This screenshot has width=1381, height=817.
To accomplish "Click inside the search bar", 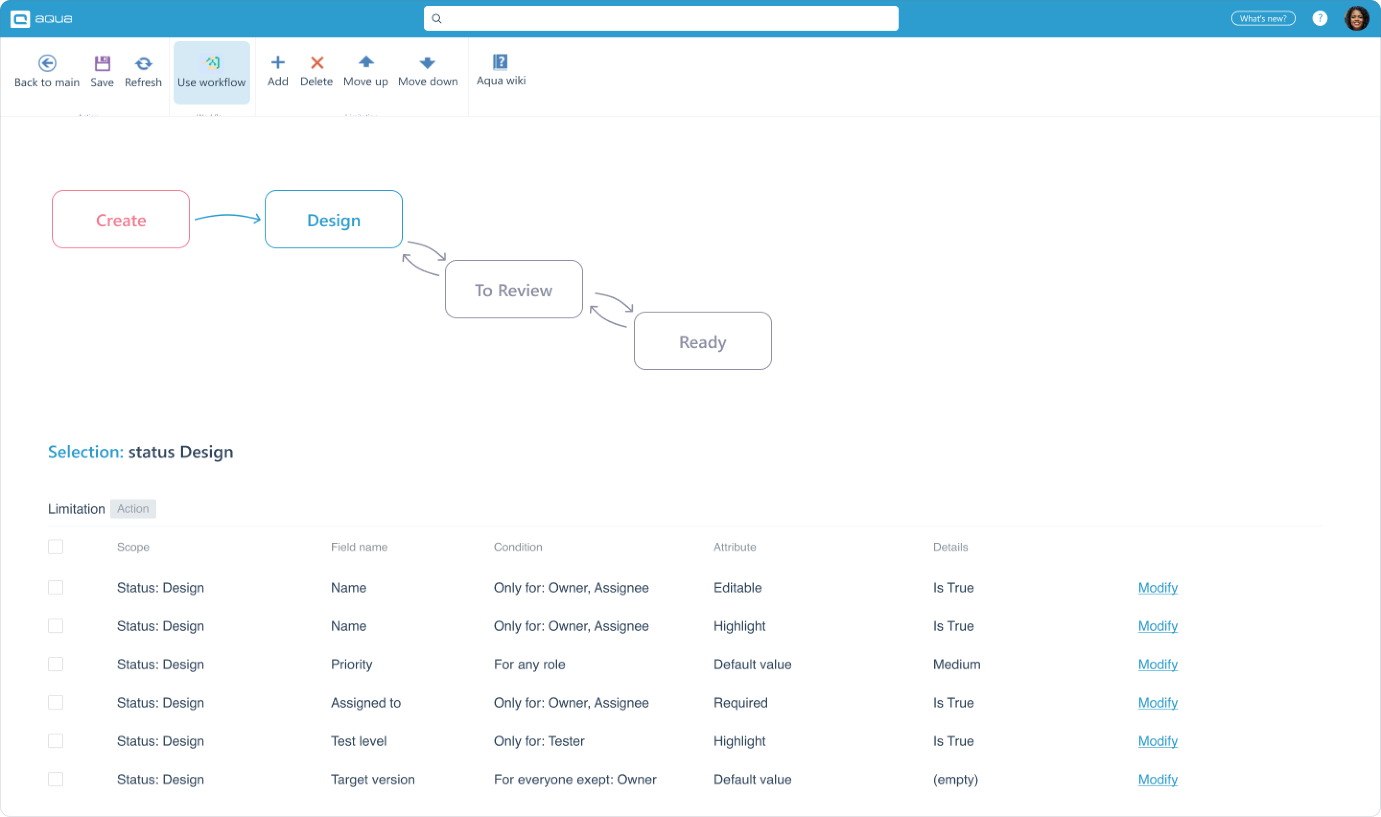I will pos(660,18).
